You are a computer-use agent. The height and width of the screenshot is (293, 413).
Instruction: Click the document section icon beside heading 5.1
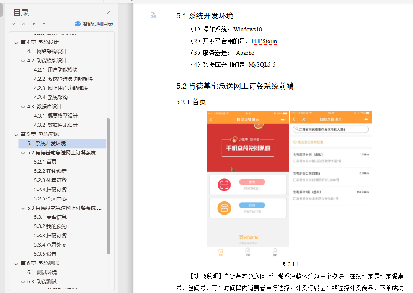click(x=153, y=15)
